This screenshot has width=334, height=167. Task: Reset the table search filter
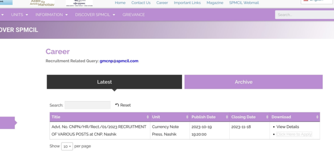[123, 105]
